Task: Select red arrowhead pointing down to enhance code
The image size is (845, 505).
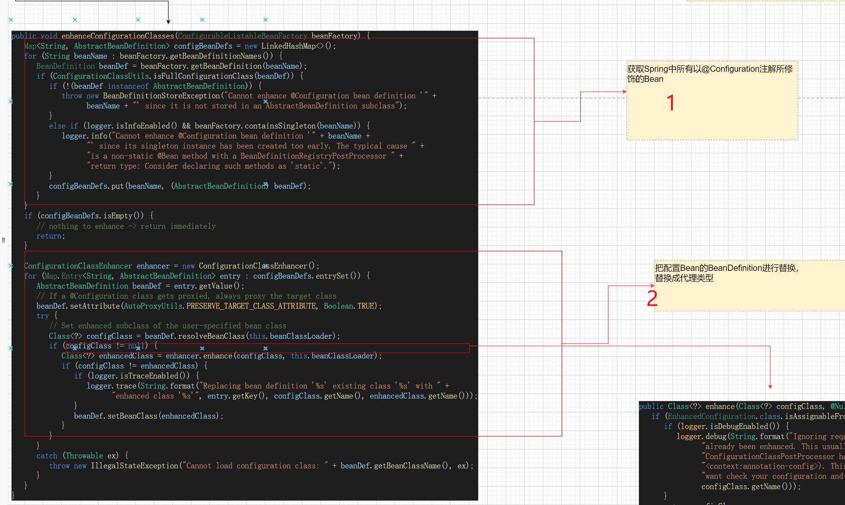Action: click(x=770, y=387)
